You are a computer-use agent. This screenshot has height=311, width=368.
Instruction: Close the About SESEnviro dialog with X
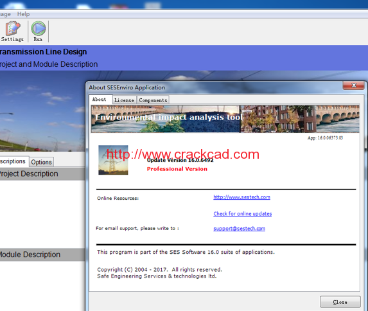tap(354, 85)
